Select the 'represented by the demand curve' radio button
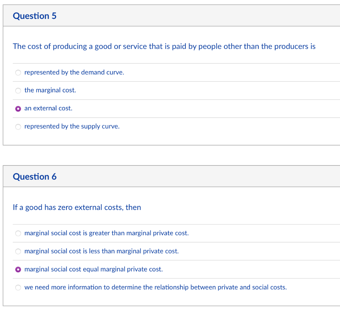The width and height of the screenshot is (340, 317). [19, 72]
